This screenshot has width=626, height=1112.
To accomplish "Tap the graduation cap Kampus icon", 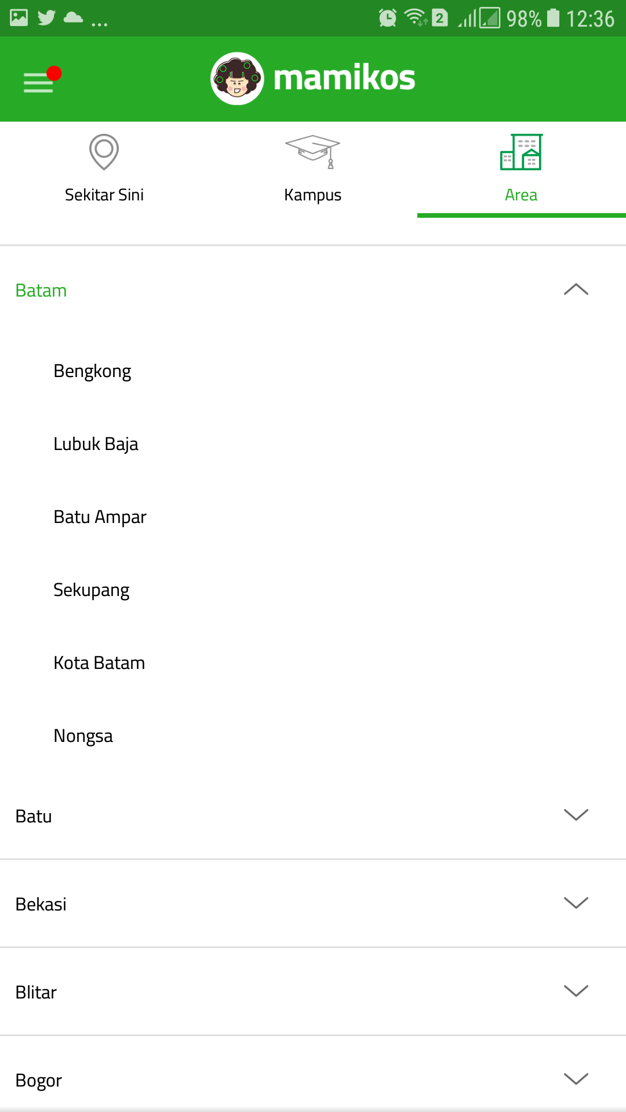I will pos(312,152).
